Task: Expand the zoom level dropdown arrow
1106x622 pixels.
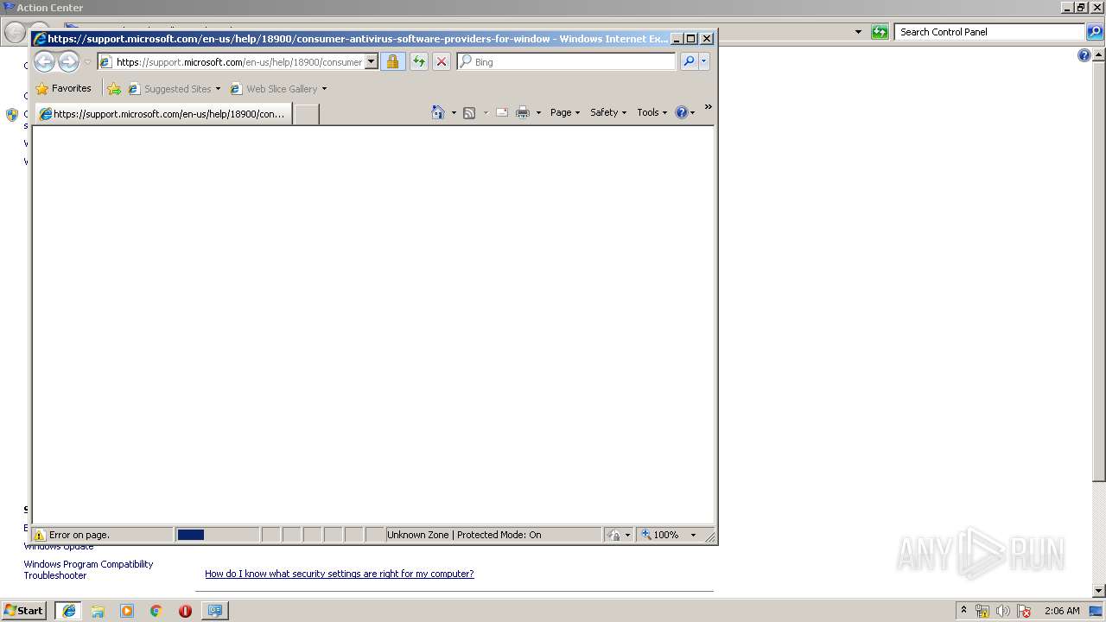Action: pyautogui.click(x=693, y=535)
